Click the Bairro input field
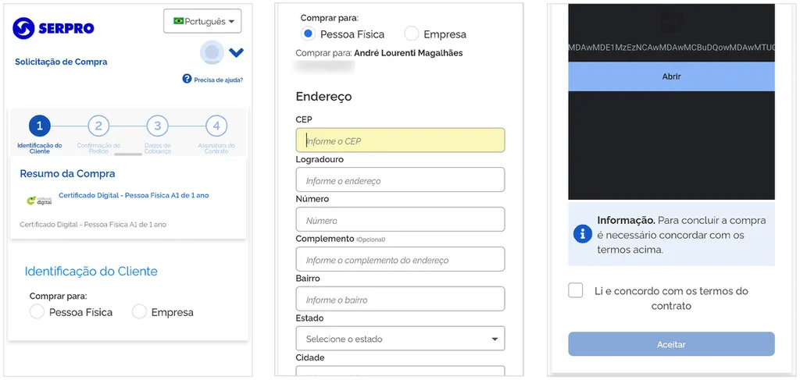Viewport: 800px width, 380px height. 400,299
